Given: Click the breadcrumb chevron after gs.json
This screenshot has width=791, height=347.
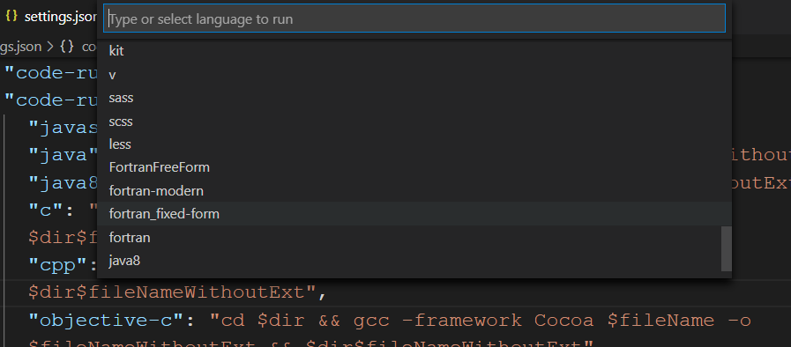Looking at the screenshot, I should [x=50, y=47].
